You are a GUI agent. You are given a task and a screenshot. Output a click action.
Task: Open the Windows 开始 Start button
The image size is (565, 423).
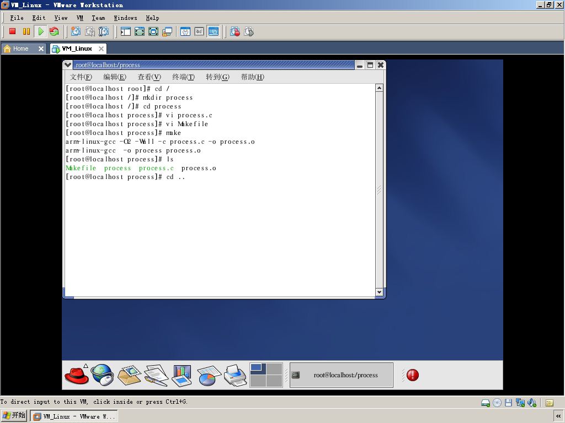(14, 416)
